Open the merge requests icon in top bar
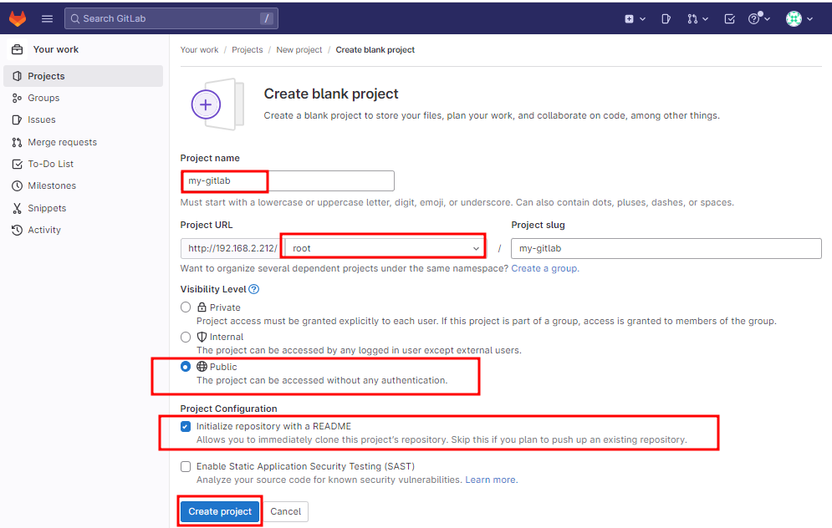This screenshot has height=528, width=832. pyautogui.click(x=692, y=19)
